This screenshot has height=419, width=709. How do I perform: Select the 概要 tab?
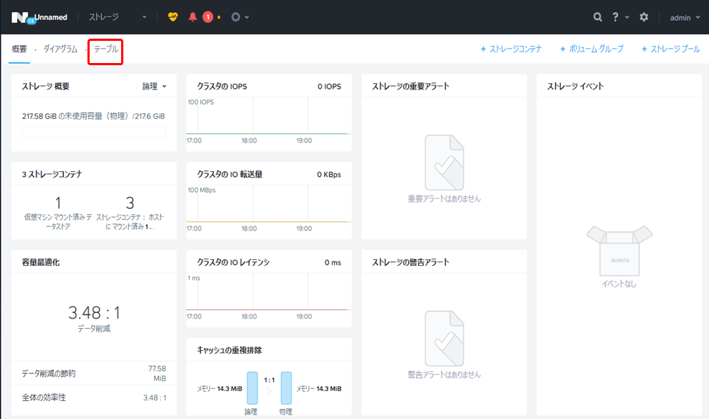19,49
